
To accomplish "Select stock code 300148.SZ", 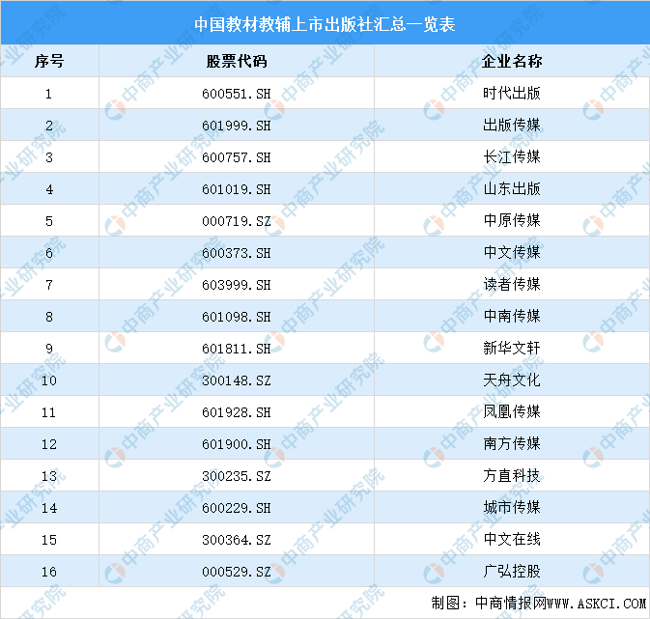I will coord(237,380).
